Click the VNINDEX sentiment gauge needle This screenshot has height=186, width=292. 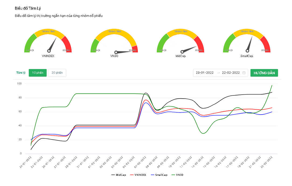point(52,45)
